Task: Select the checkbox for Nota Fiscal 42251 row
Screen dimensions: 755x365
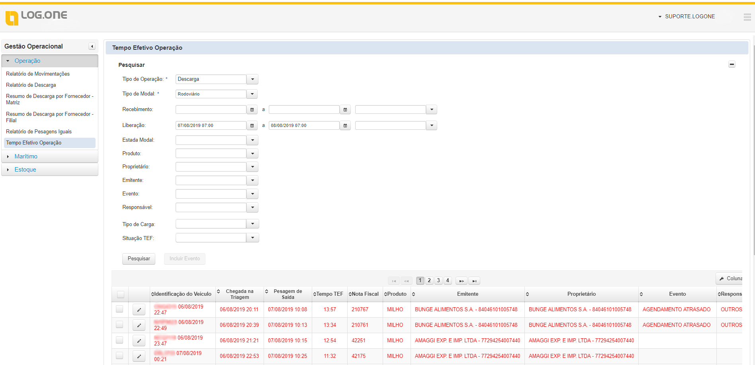Action: click(119, 340)
